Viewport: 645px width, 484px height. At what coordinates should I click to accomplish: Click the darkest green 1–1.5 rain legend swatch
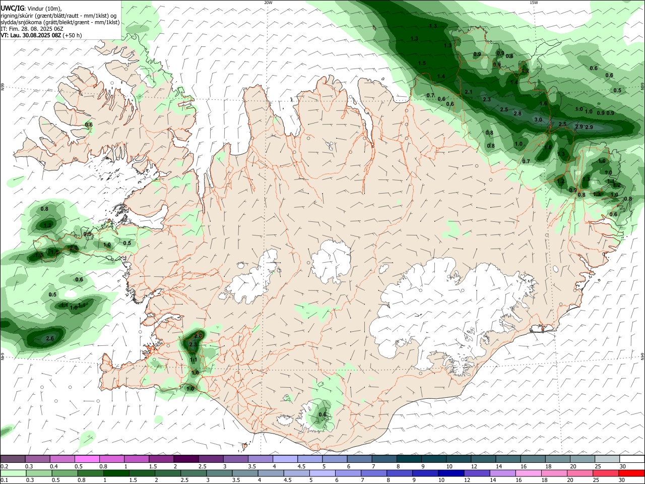pyautogui.click(x=116, y=474)
